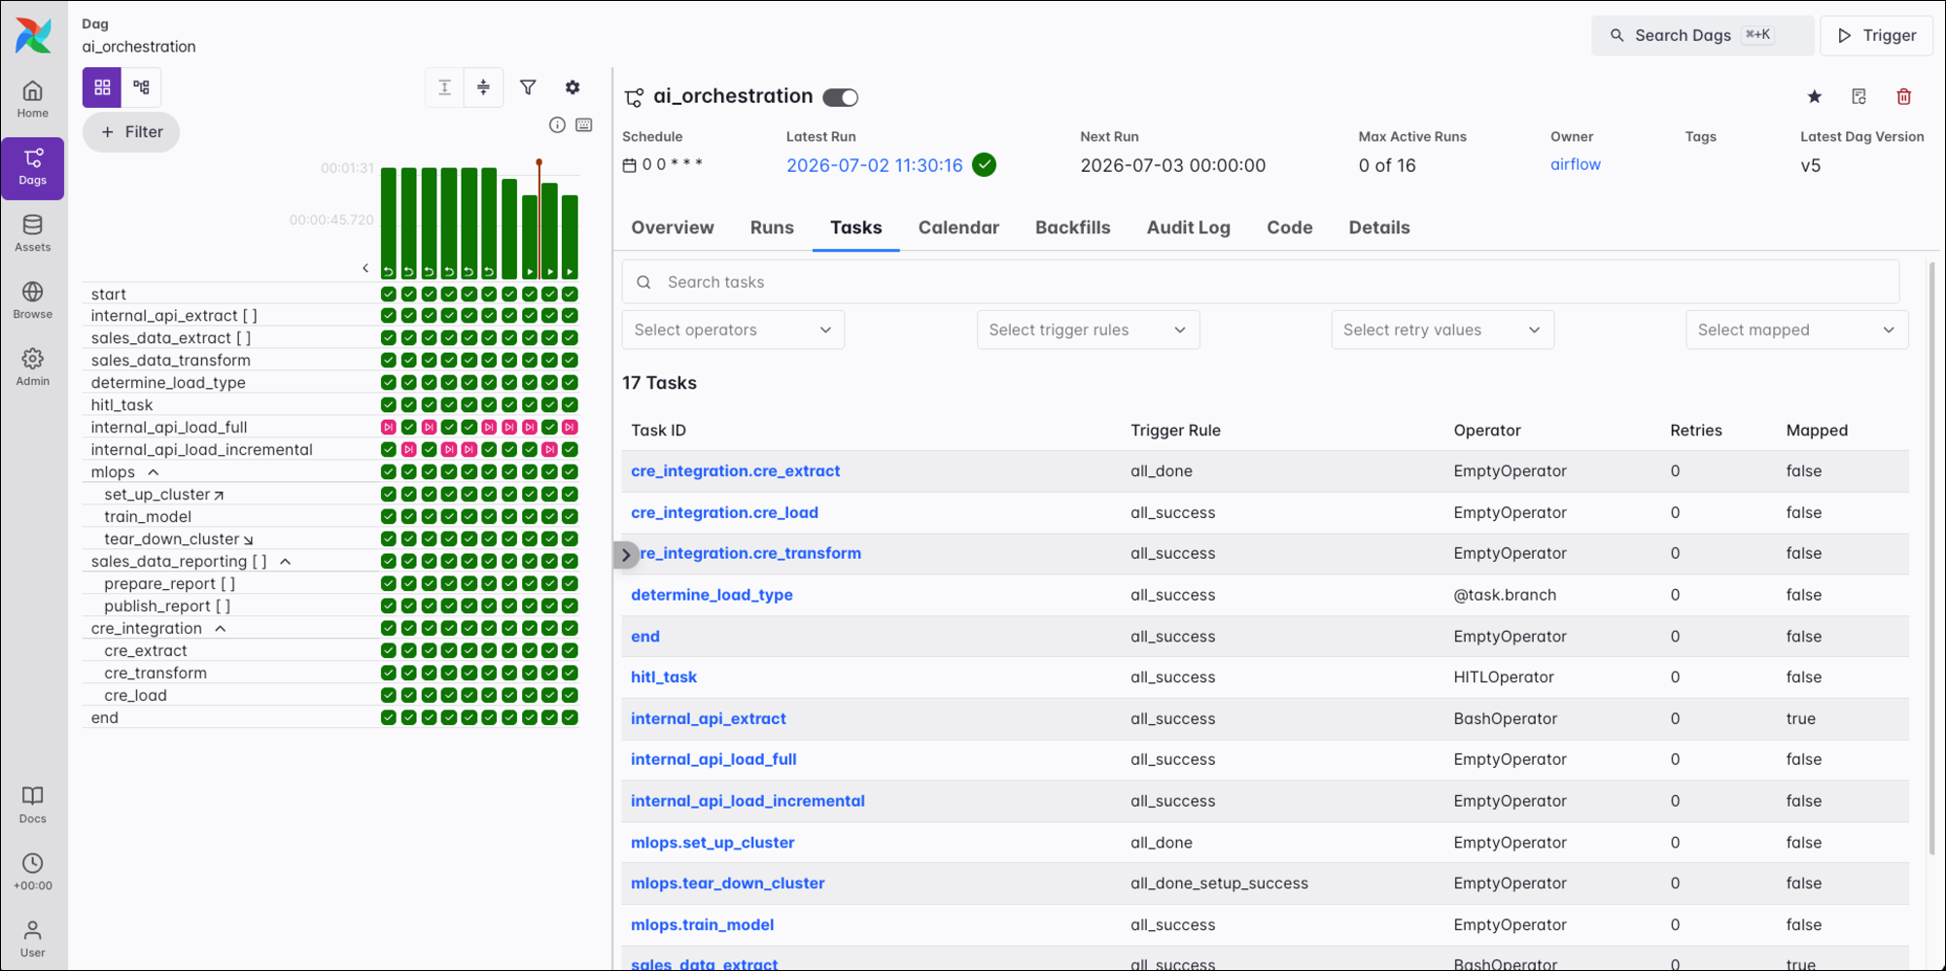This screenshot has height=971, width=1946.
Task: Open Select operators dropdown
Action: point(733,329)
